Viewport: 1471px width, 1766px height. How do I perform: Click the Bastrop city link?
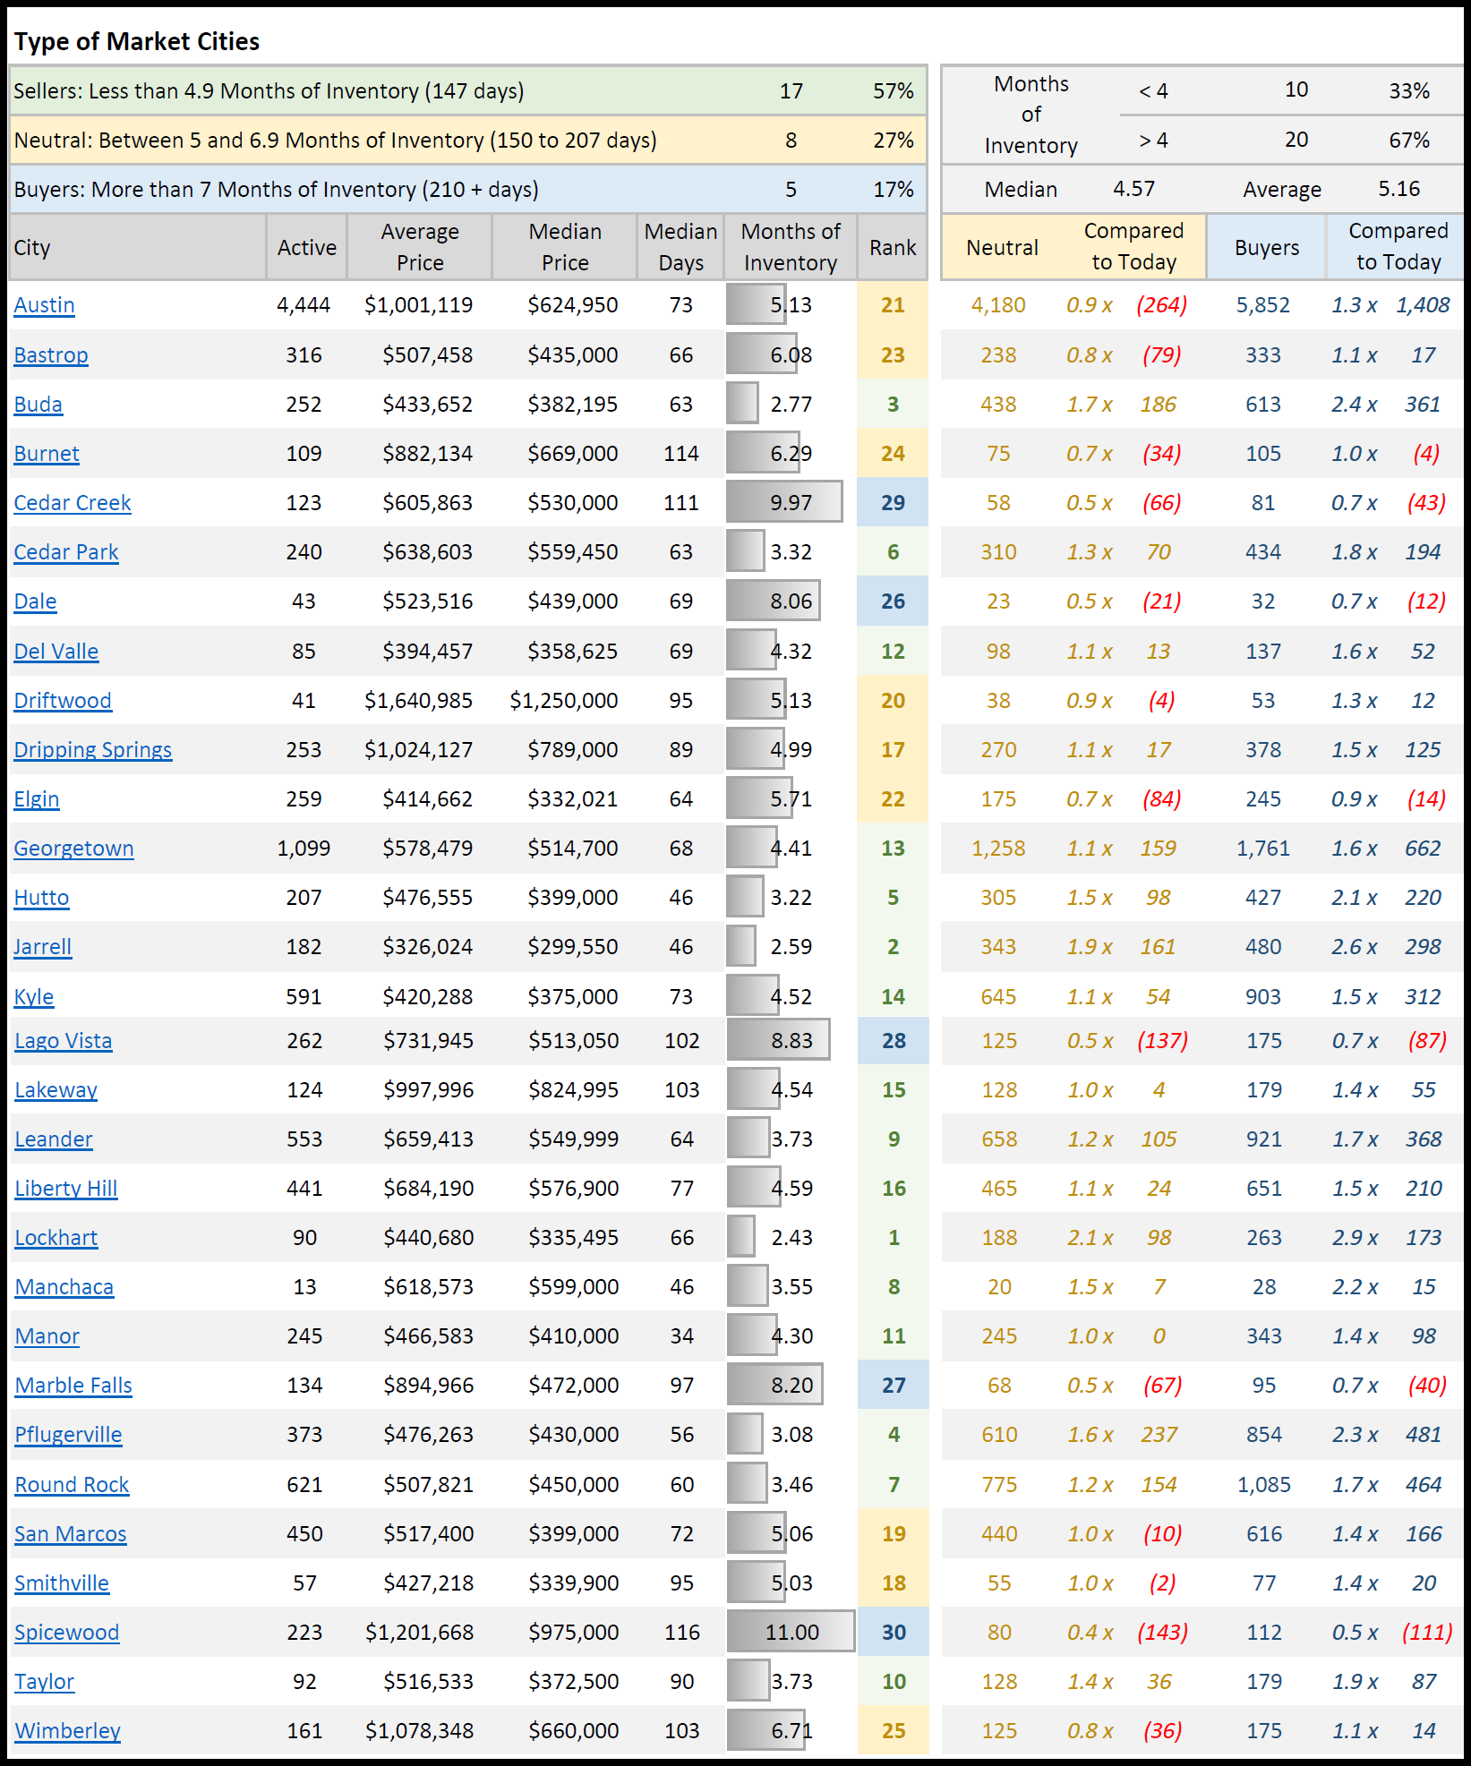pyautogui.click(x=51, y=355)
